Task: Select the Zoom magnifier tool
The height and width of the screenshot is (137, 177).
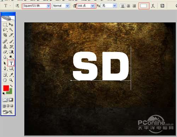Action: coord(11,80)
